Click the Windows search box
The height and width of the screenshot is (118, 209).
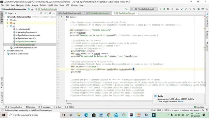pyautogui.click(x=34, y=115)
